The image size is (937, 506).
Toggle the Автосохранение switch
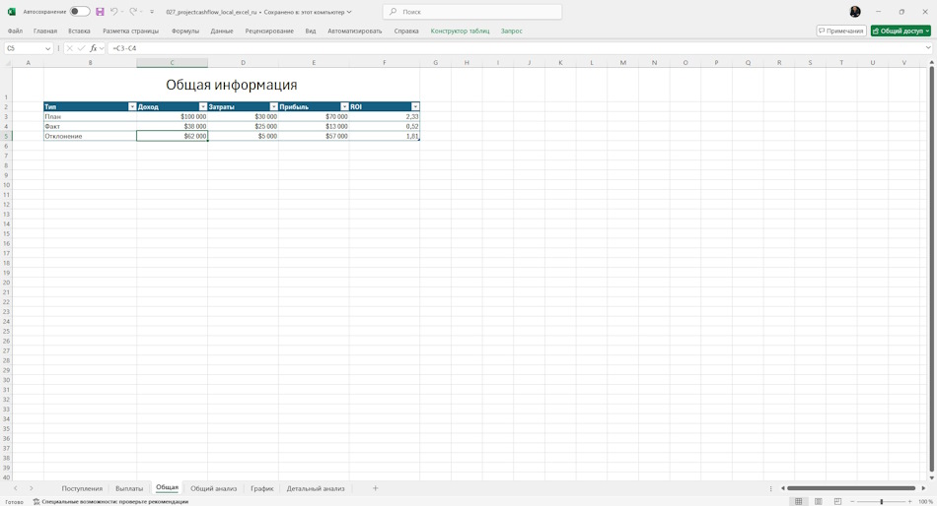(x=80, y=12)
